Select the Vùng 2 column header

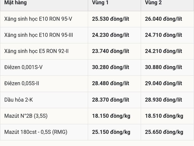click(x=153, y=3)
